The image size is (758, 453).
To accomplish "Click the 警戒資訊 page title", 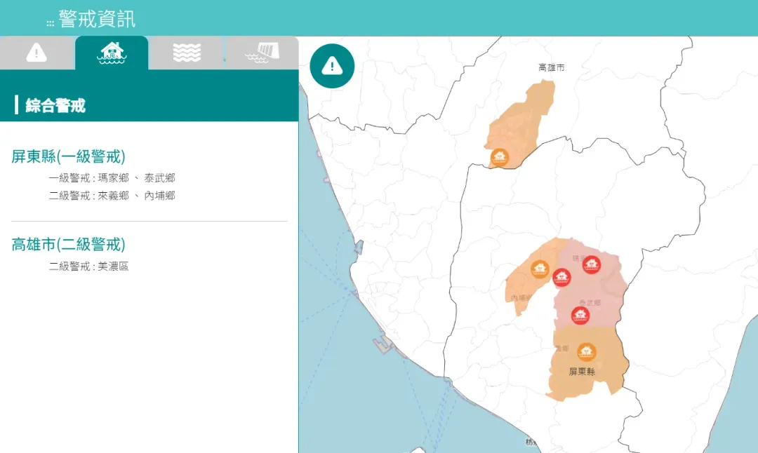I will [97, 20].
